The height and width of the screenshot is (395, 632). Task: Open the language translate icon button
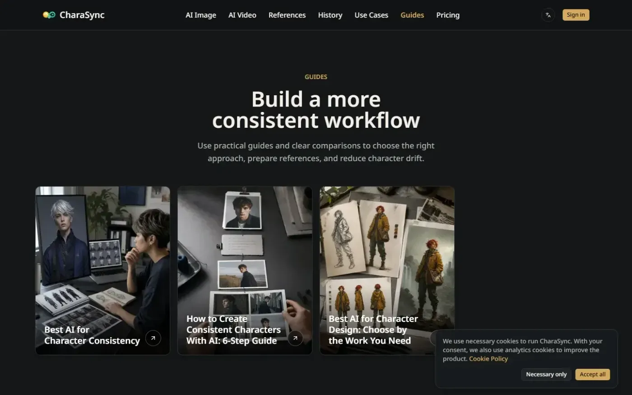548,15
